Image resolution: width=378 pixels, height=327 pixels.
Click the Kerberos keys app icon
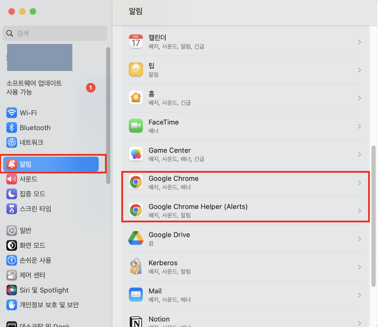click(x=136, y=266)
